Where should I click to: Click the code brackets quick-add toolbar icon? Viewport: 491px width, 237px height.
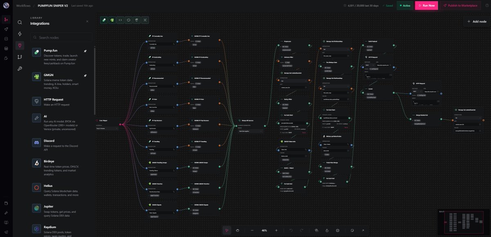pyautogui.click(x=120, y=20)
